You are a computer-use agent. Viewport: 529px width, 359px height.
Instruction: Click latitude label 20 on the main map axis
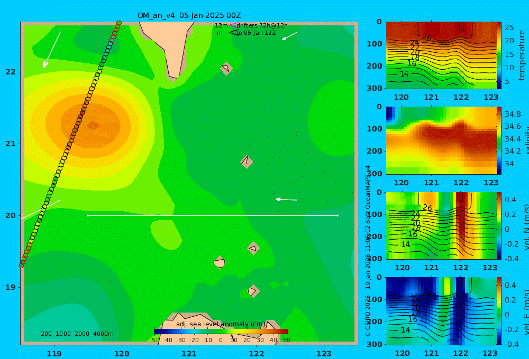tap(11, 215)
